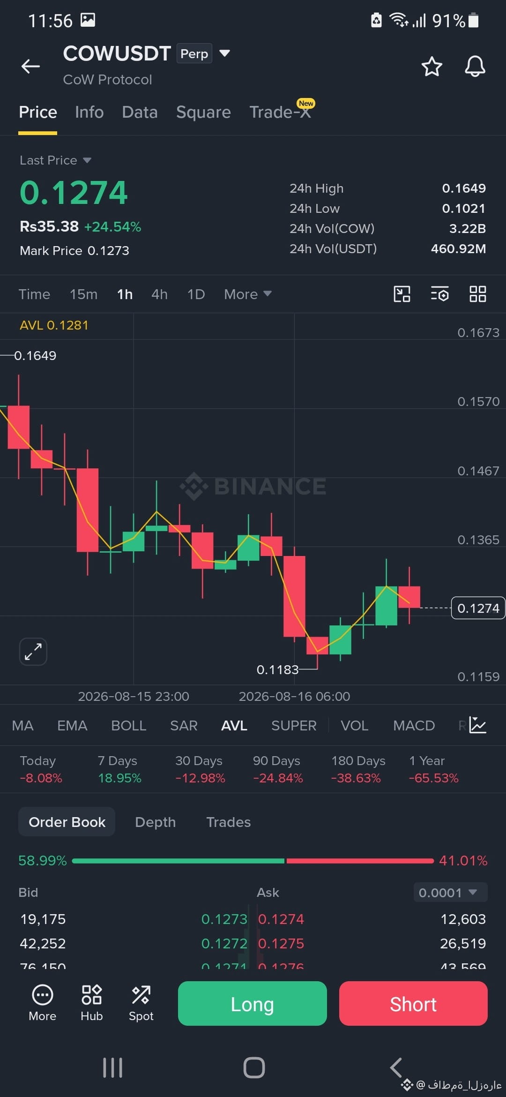Open chart drawing tools icon

tap(402, 294)
